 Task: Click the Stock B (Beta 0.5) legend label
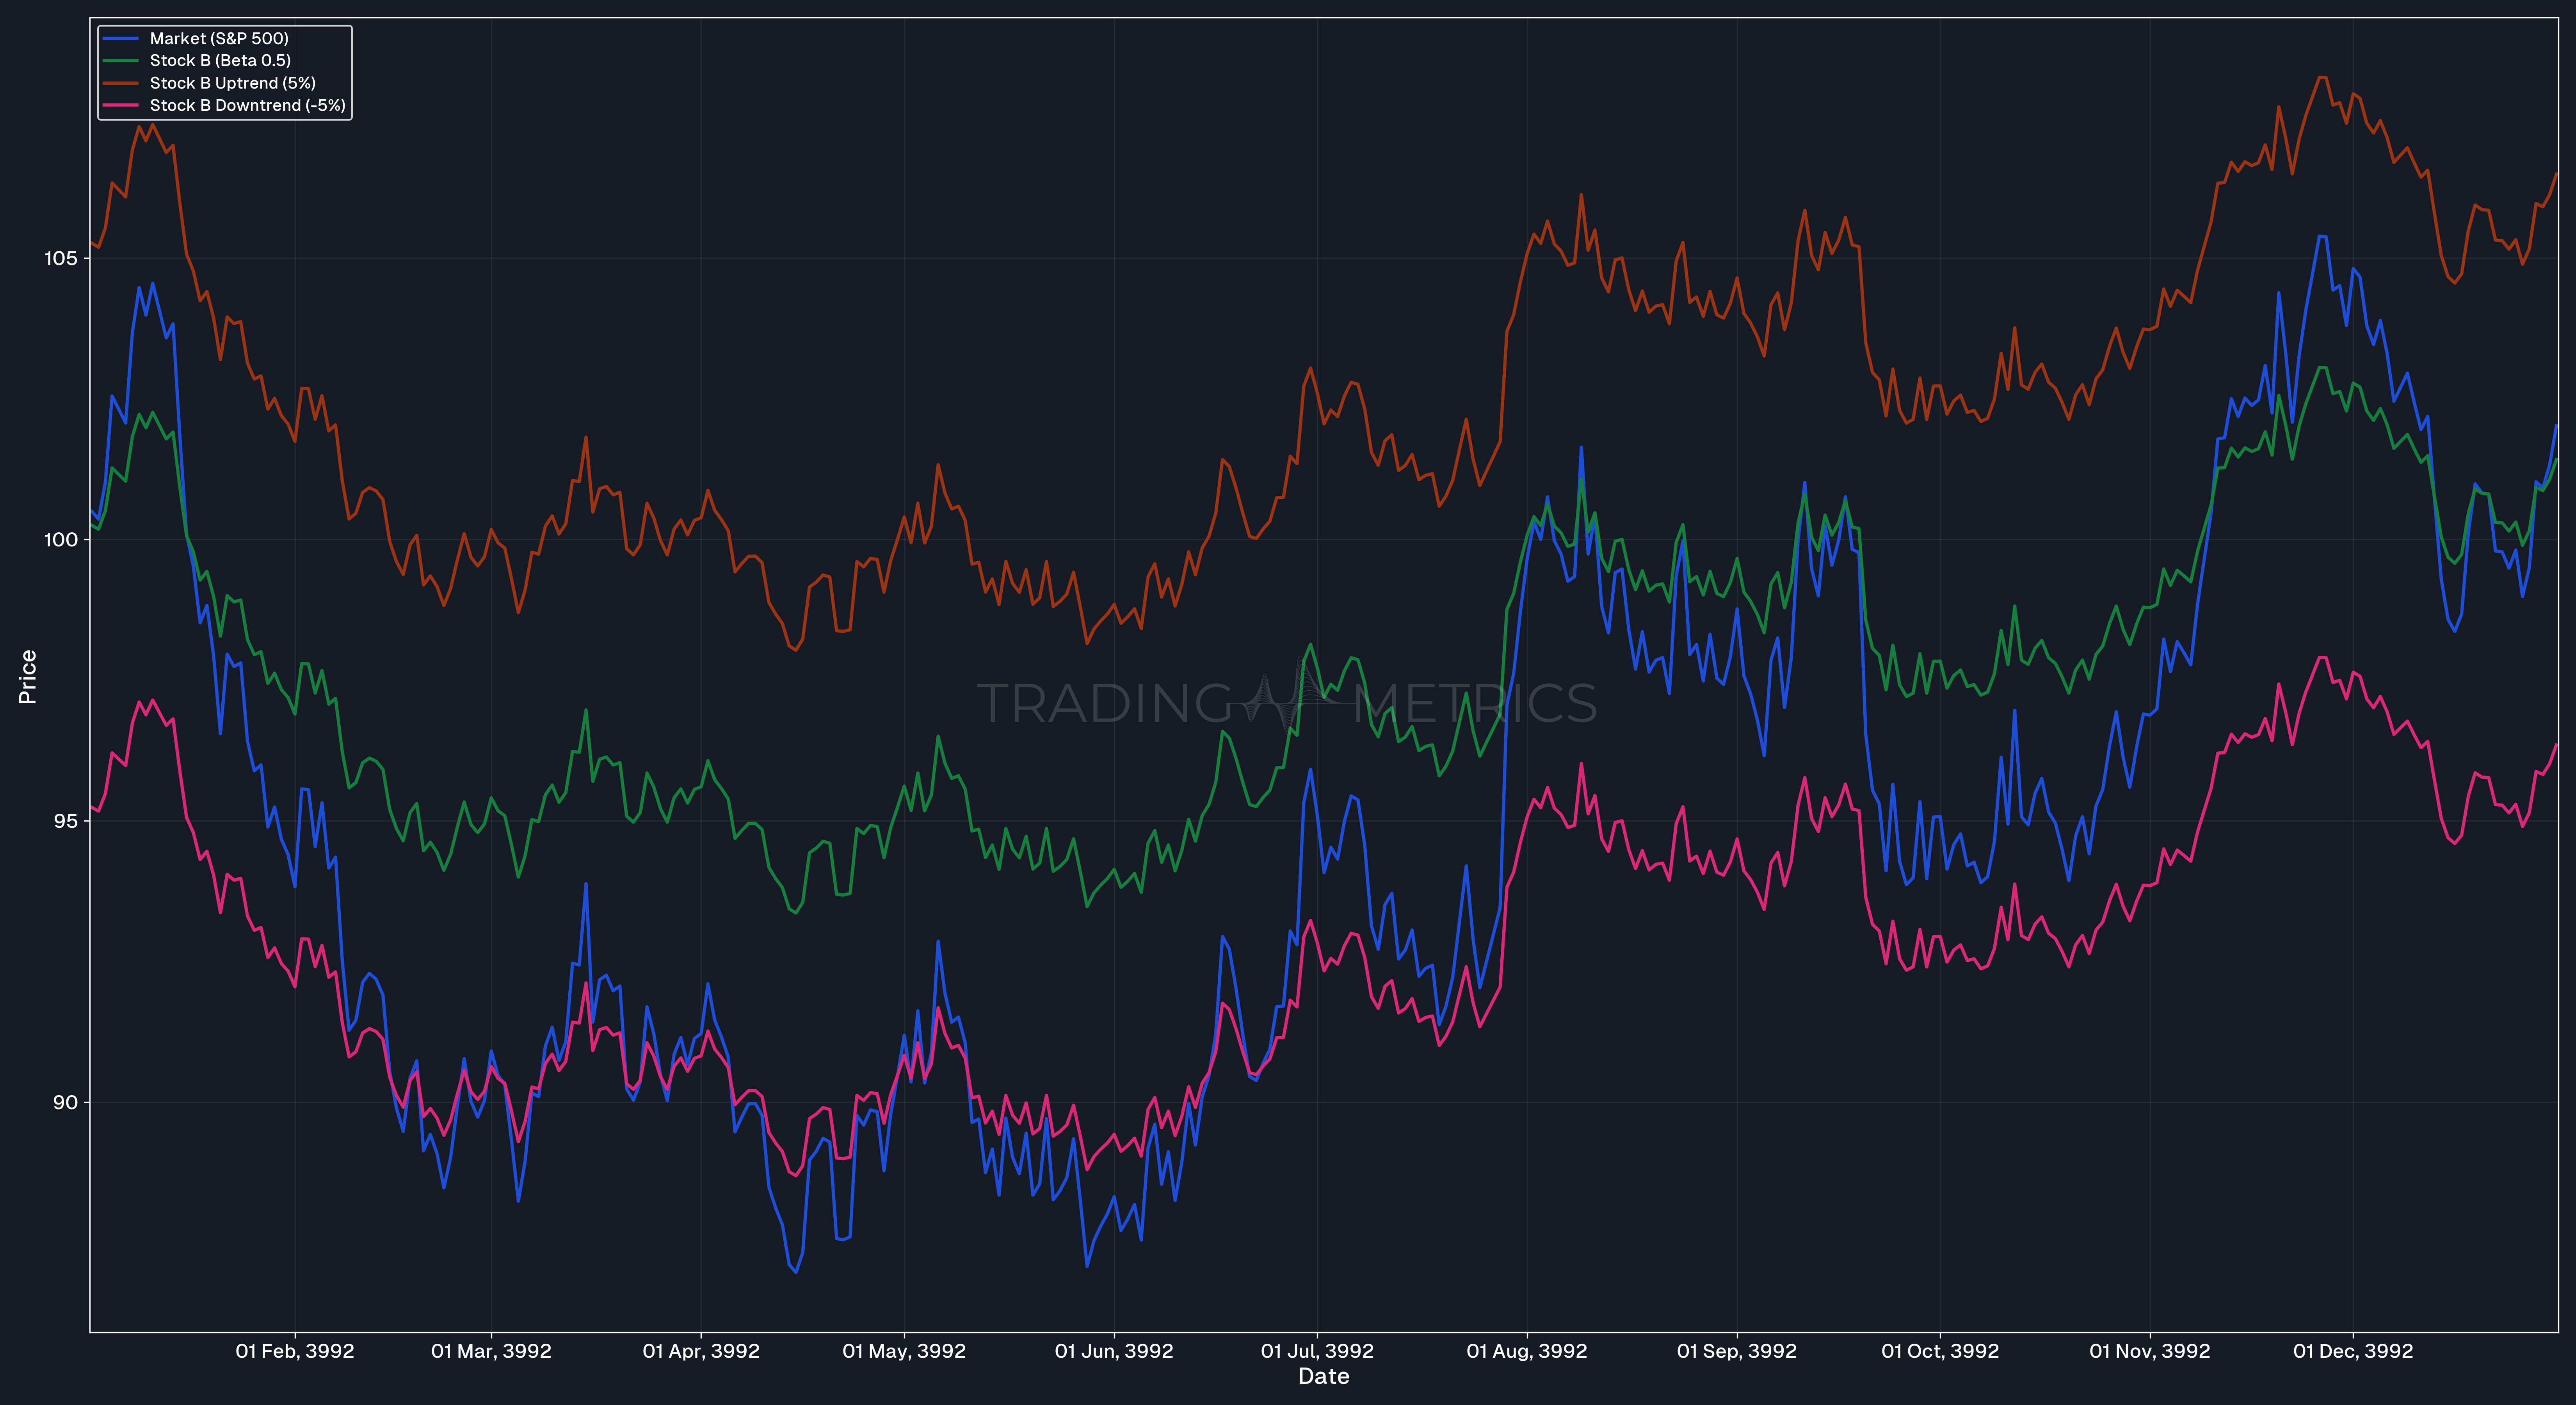point(220,60)
